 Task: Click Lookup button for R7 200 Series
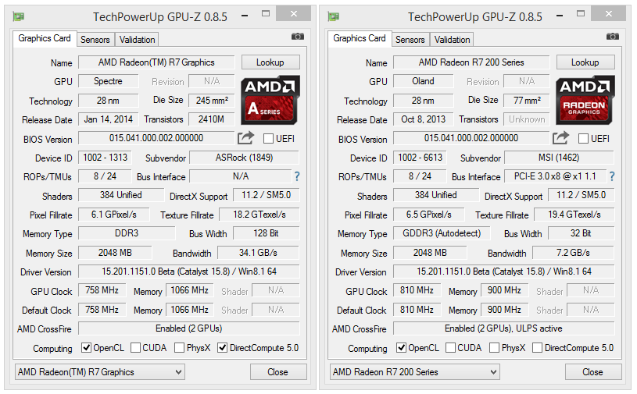pos(585,62)
